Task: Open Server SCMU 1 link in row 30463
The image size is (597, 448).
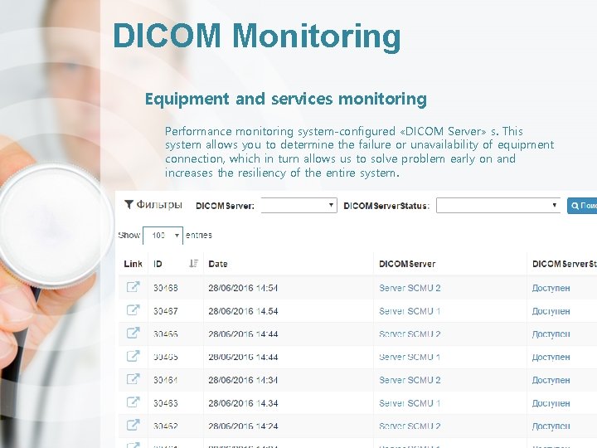Action: click(x=410, y=403)
